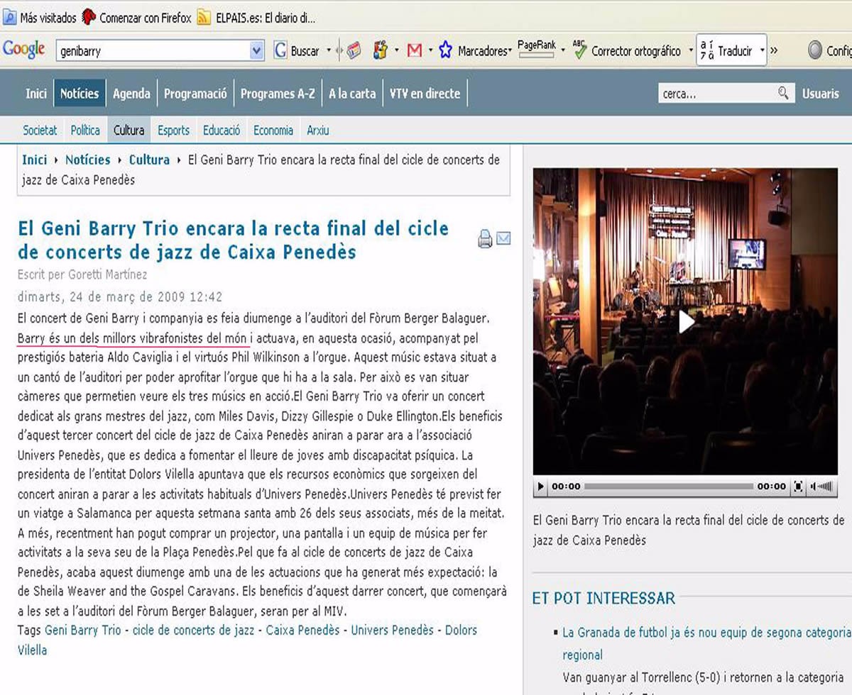Click the Google Buscar button

[297, 50]
